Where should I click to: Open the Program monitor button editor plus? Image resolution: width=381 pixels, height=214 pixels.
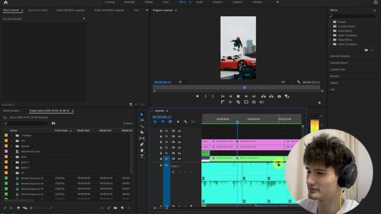coord(320,103)
